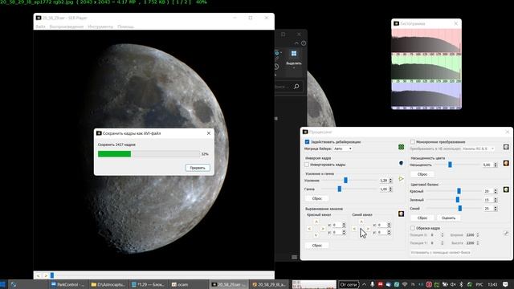Viewport: 514px width, 289px height.
Task: Open the convert-to-B&W channels dropdown
Action: [479, 149]
